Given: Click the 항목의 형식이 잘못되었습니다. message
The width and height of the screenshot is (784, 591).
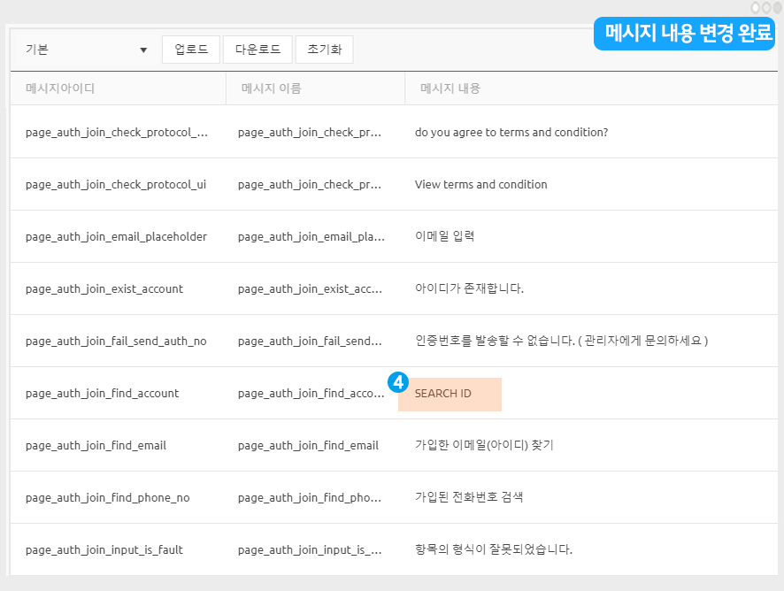Looking at the screenshot, I should coord(493,549).
